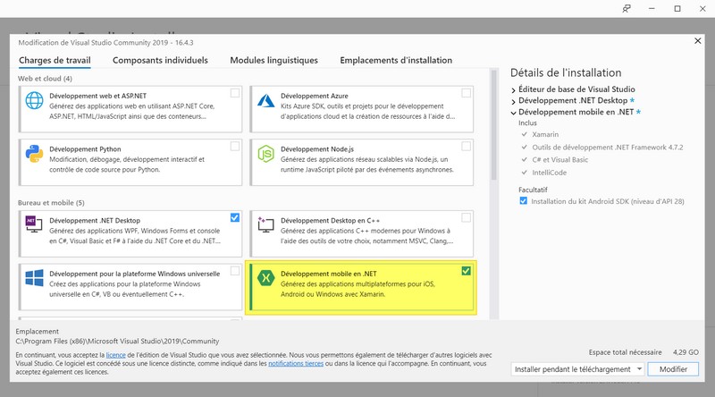Click the web and ASP.NET globe icon
The image size is (715, 397).
(x=35, y=102)
